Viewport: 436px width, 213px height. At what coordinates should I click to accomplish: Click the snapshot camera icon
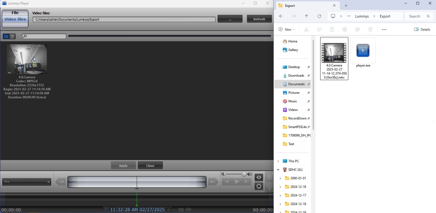tap(181, 210)
